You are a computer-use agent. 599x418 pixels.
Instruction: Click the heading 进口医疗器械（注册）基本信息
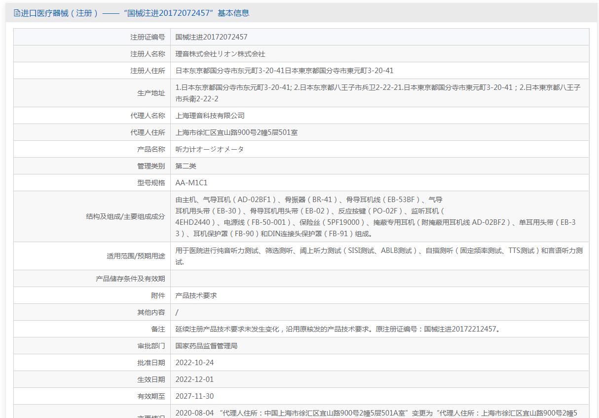pyautogui.click(x=135, y=13)
